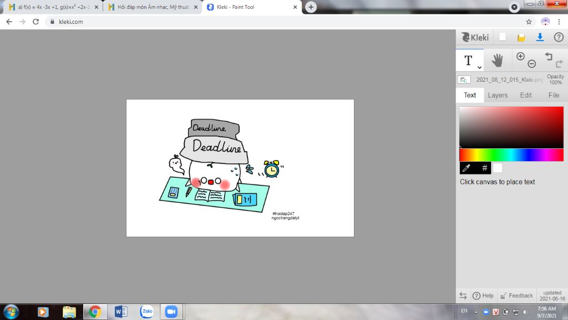Zoom in with the plus magnifier
The height and width of the screenshot is (320, 568).
pos(520,56)
